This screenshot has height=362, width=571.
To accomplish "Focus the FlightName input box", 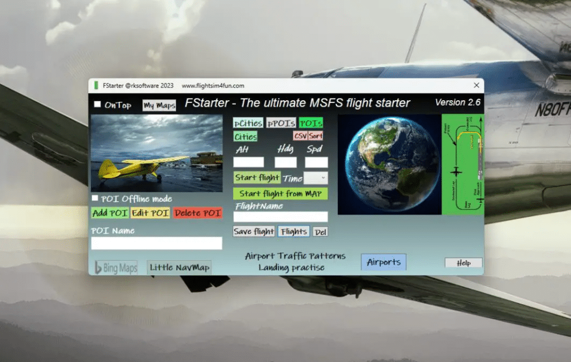I will tap(280, 217).
